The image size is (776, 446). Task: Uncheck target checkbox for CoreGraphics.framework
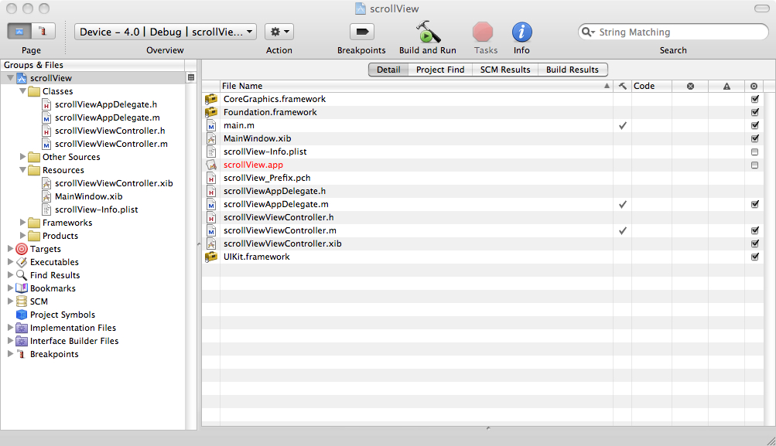tap(754, 100)
